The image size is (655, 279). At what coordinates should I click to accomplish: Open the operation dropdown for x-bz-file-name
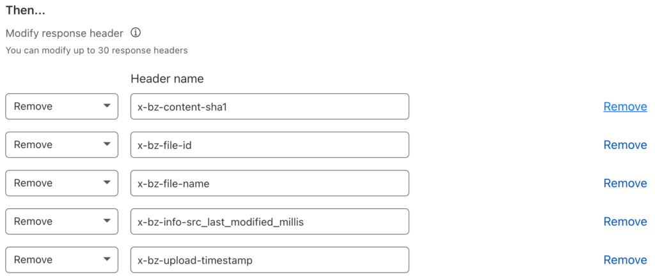[x=61, y=183]
